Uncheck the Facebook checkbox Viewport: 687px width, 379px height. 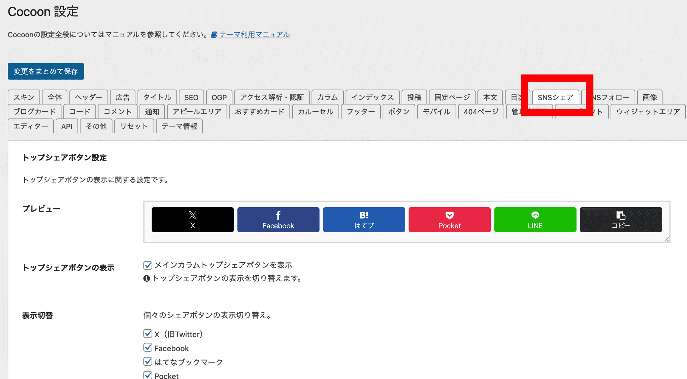148,347
